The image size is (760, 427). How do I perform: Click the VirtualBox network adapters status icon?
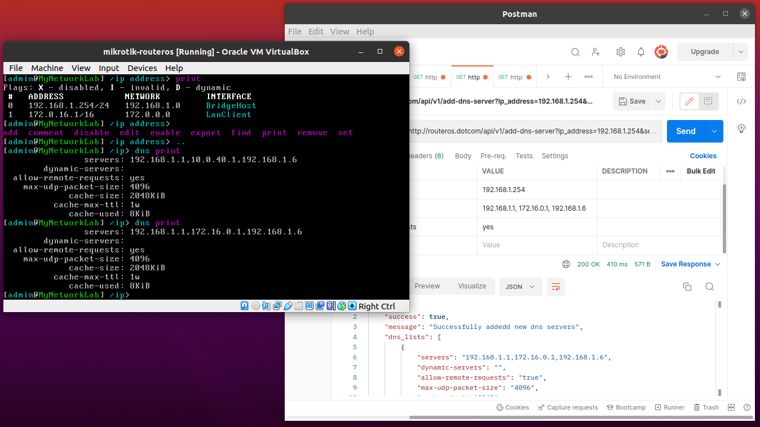277,306
